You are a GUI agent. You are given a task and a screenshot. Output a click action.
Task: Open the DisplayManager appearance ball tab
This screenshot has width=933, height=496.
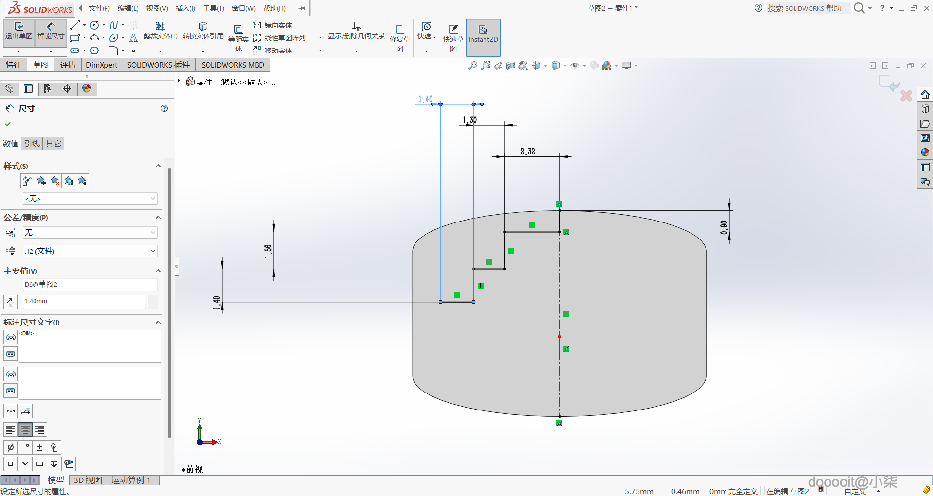pos(86,88)
